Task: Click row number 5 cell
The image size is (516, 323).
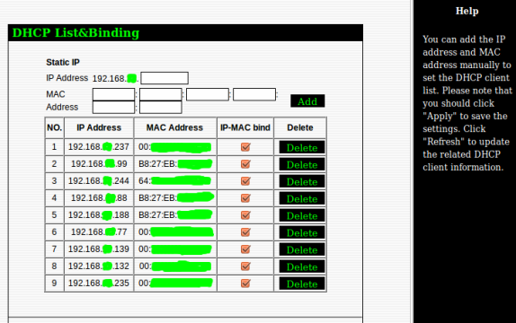Action: coord(54,215)
